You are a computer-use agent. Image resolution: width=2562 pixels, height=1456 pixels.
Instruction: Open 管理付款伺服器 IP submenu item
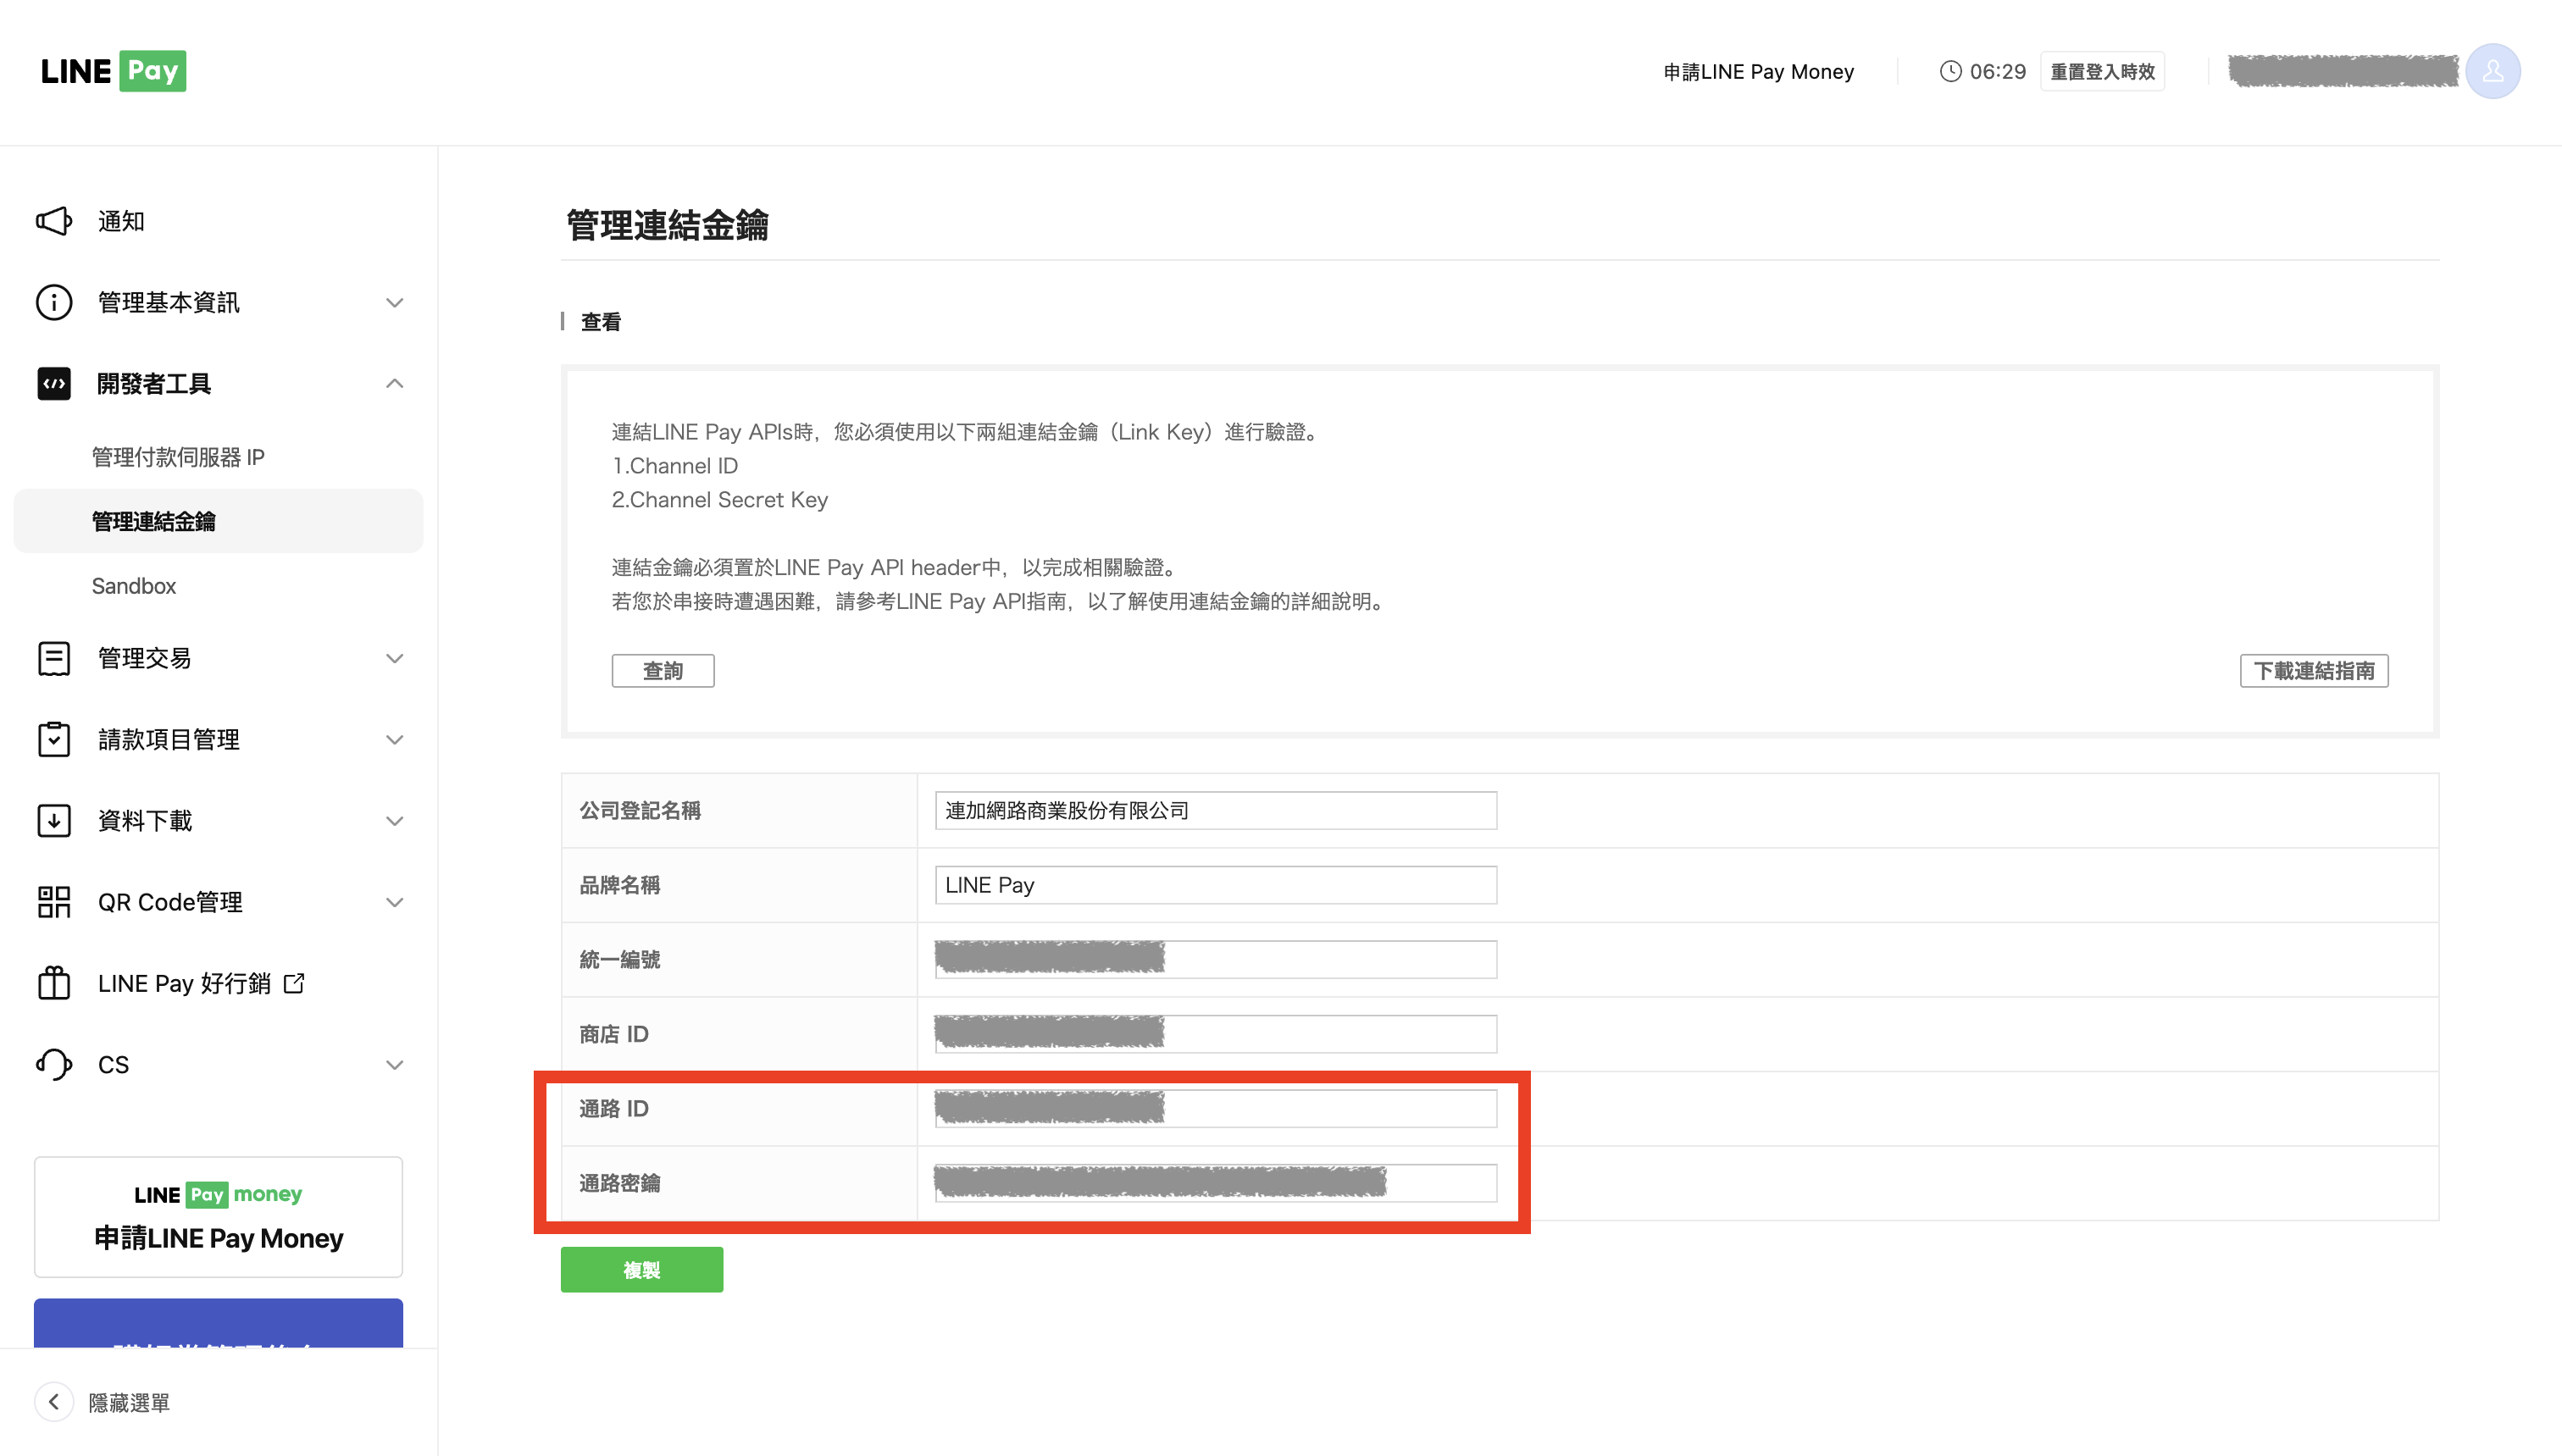[x=178, y=457]
